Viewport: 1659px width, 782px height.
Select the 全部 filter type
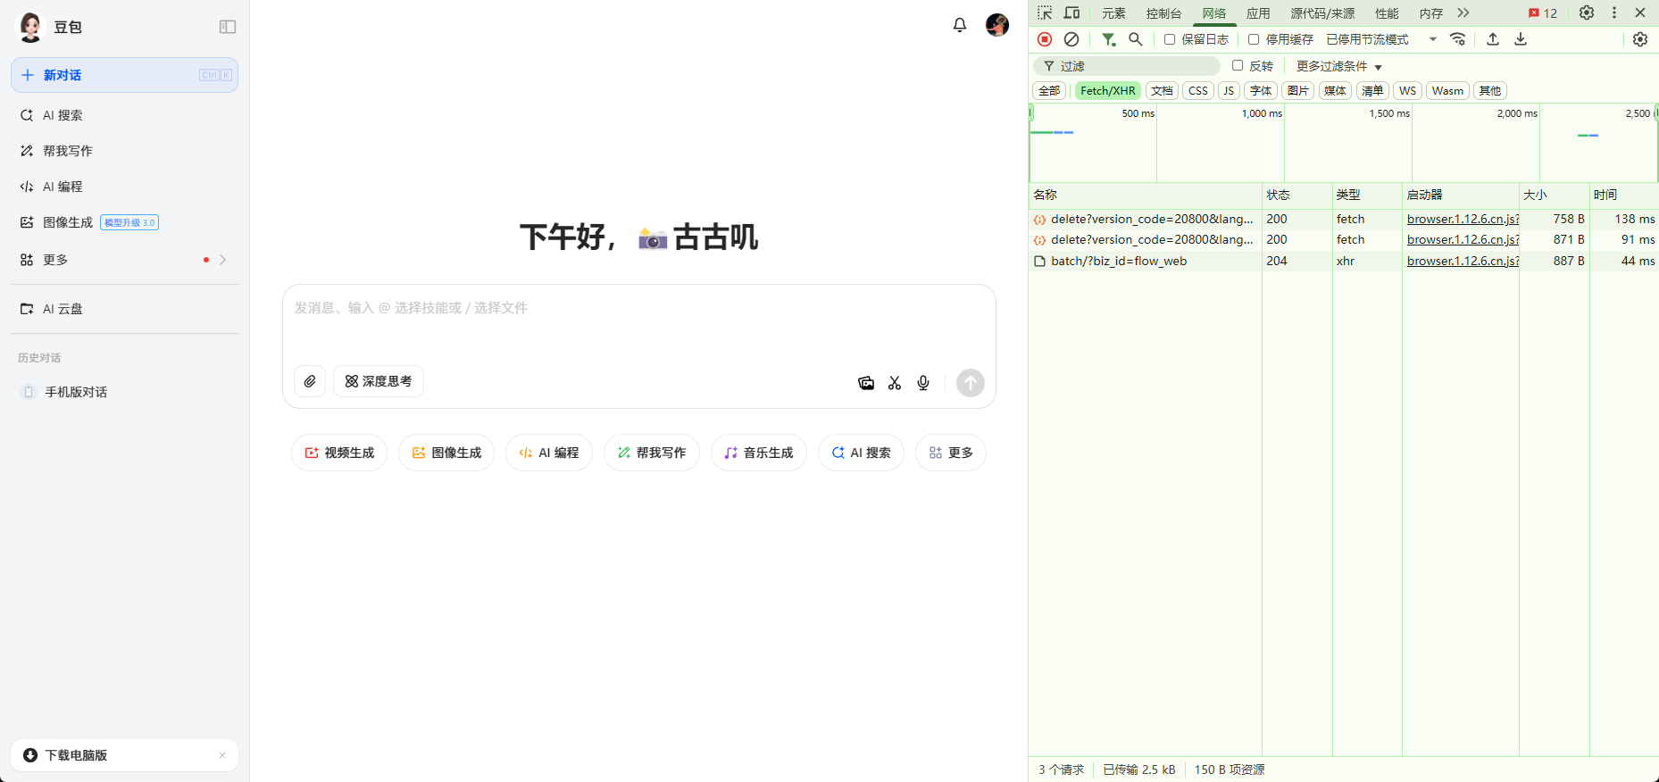pyautogui.click(x=1050, y=90)
